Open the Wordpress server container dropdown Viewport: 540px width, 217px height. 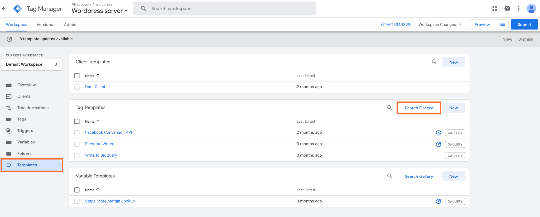(x=100, y=11)
